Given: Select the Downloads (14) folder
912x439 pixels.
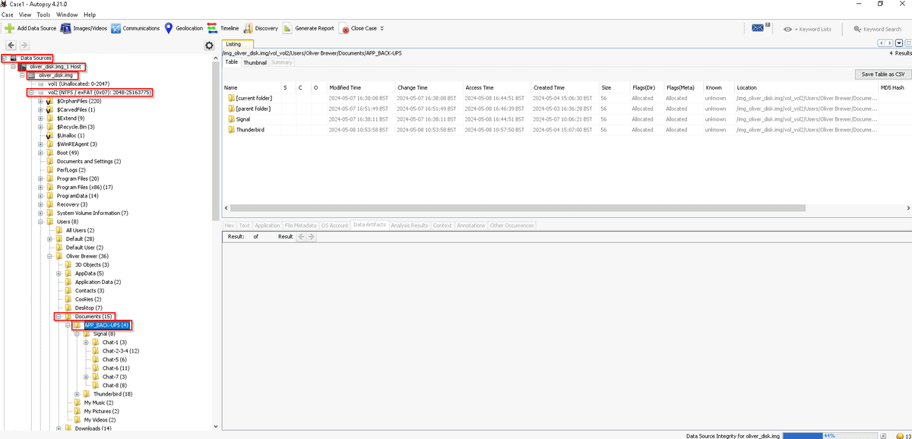Looking at the screenshot, I should 93,428.
